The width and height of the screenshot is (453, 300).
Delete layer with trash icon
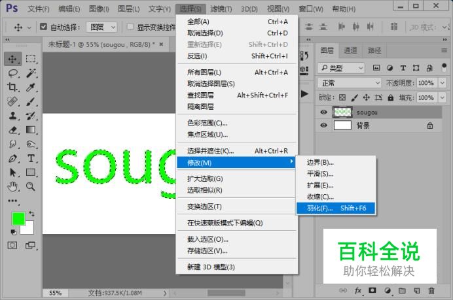pyautogui.click(x=431, y=290)
